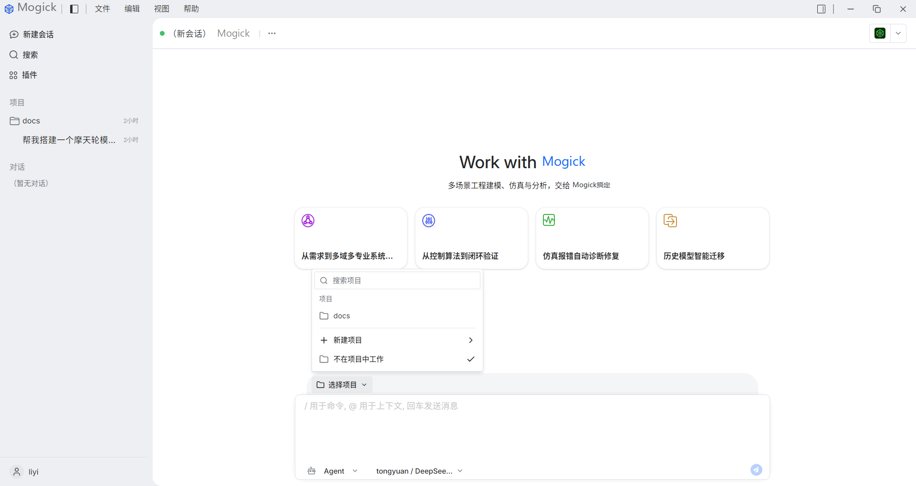Open the 编辑 menu
This screenshot has height=486, width=916.
132,9
